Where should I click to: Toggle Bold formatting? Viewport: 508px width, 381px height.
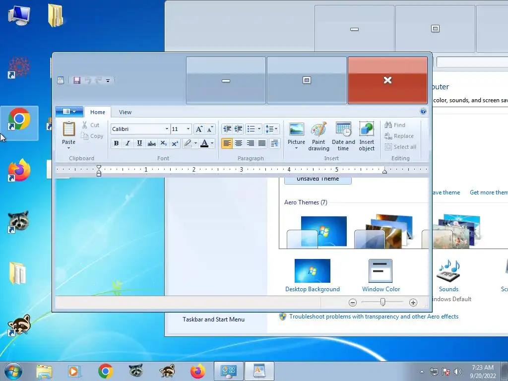[116, 143]
